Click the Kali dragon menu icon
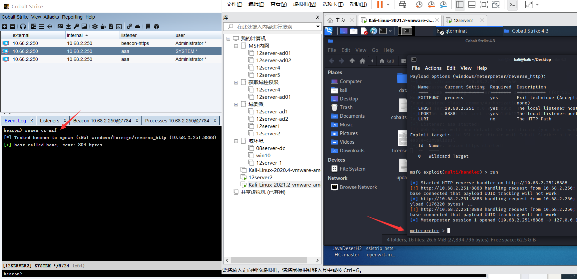Screen dimensions: 577x279 [x=328, y=31]
